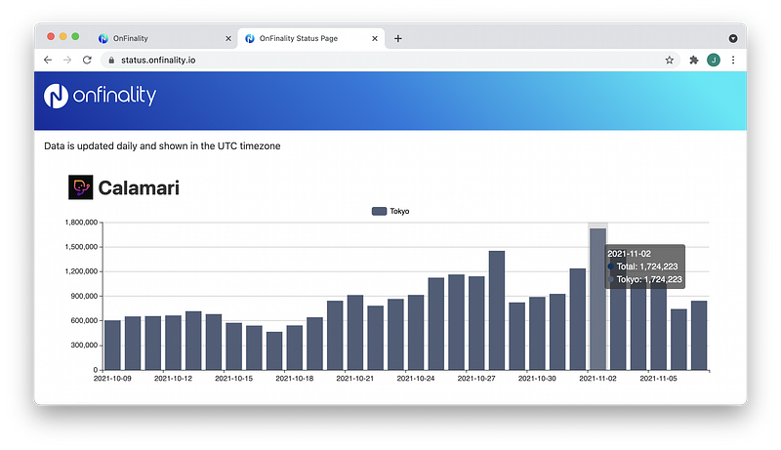Click the tooltip Tokyo: 1,724,223 value
781x450 pixels.
pyautogui.click(x=649, y=279)
